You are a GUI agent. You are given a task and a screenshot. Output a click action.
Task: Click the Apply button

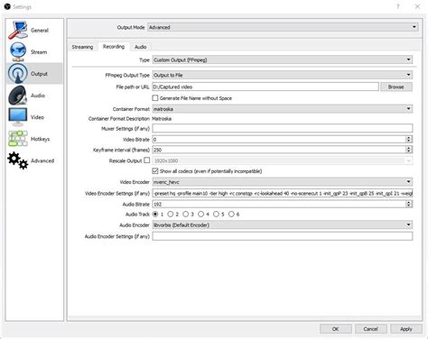click(406, 329)
